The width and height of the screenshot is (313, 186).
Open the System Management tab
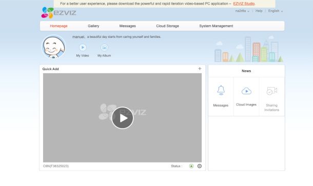click(216, 26)
